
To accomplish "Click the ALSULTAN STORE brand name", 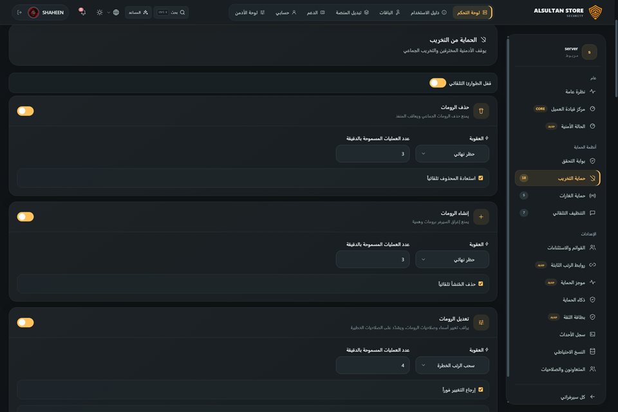I will pos(559,11).
